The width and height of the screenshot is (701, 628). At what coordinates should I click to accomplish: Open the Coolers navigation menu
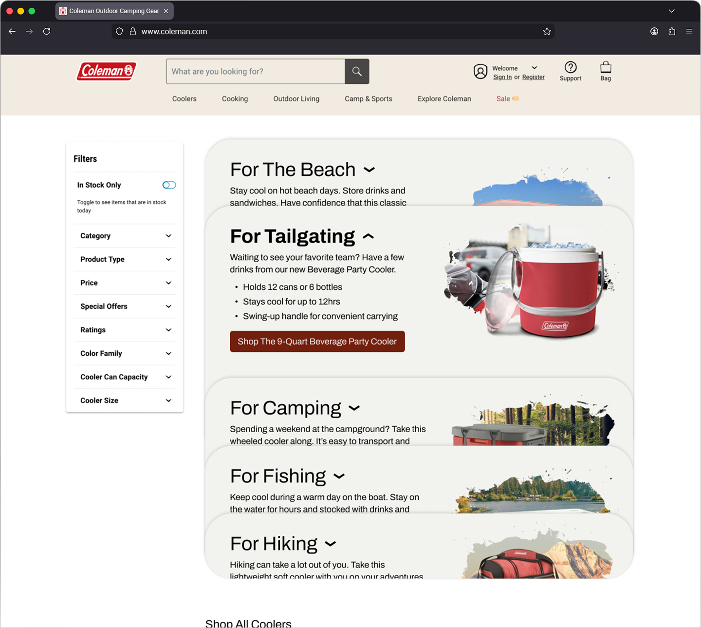184,99
